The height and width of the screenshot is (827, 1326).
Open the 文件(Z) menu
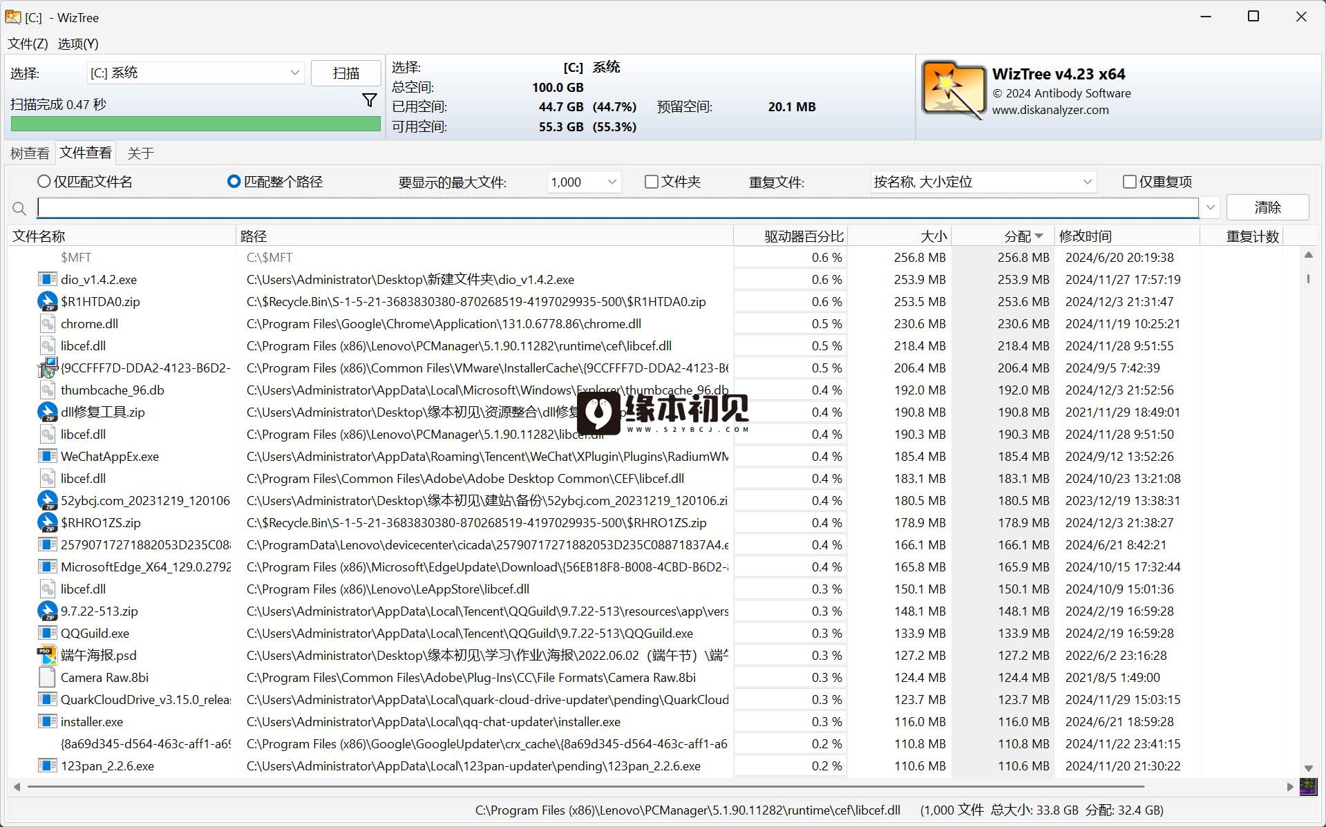28,44
